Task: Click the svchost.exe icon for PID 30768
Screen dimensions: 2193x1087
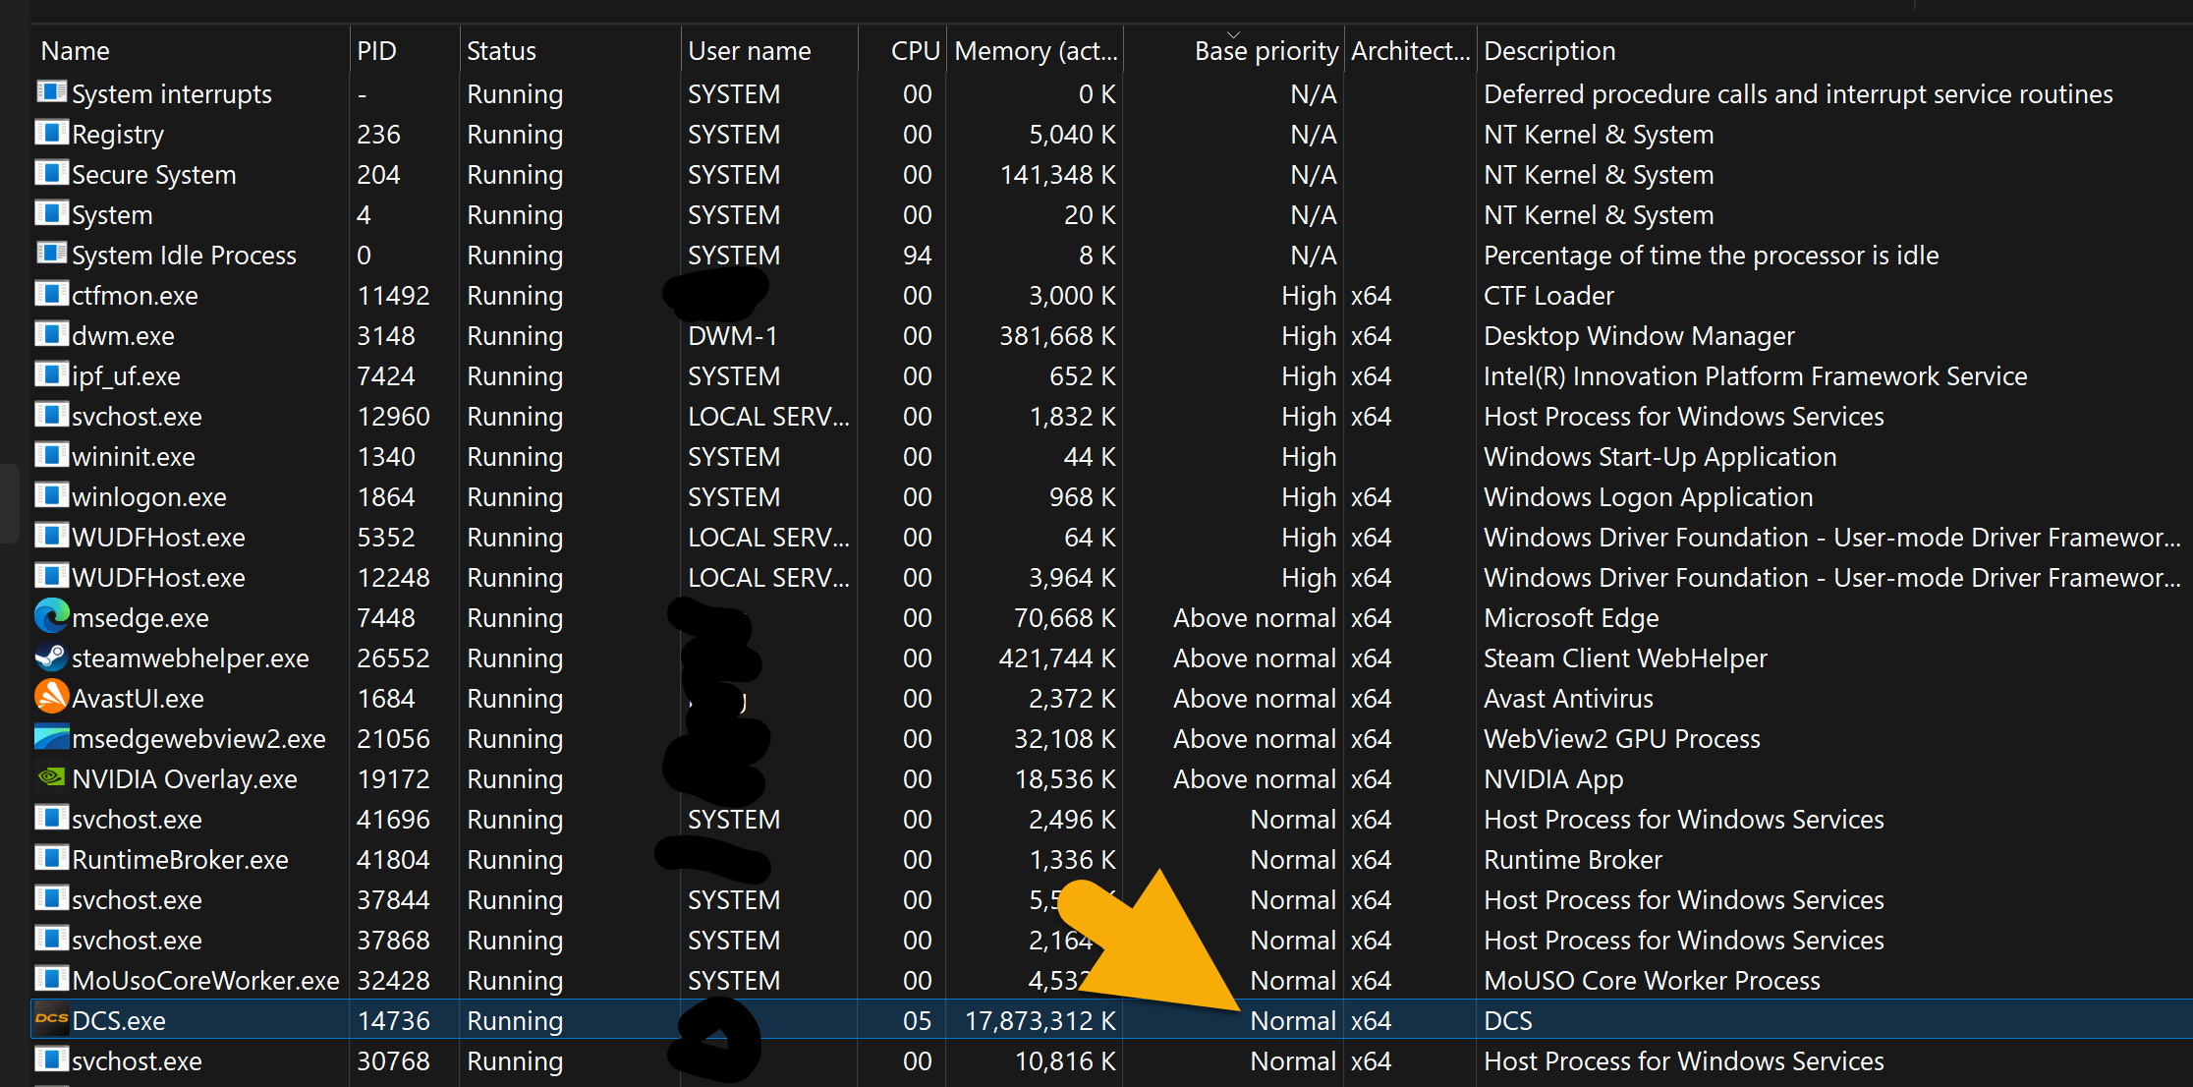Action: (51, 1058)
